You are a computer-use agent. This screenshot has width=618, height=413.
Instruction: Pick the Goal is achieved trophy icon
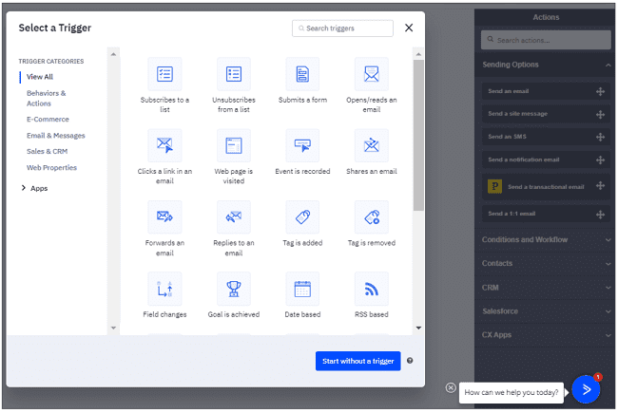pyautogui.click(x=234, y=288)
